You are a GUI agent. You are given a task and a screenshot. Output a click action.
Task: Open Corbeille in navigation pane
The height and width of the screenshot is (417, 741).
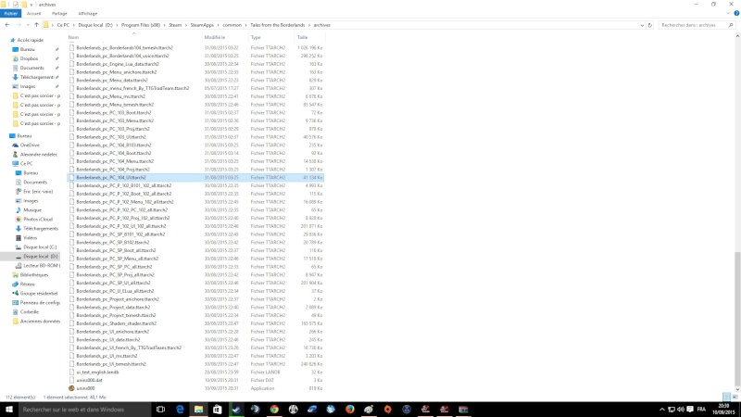30,312
